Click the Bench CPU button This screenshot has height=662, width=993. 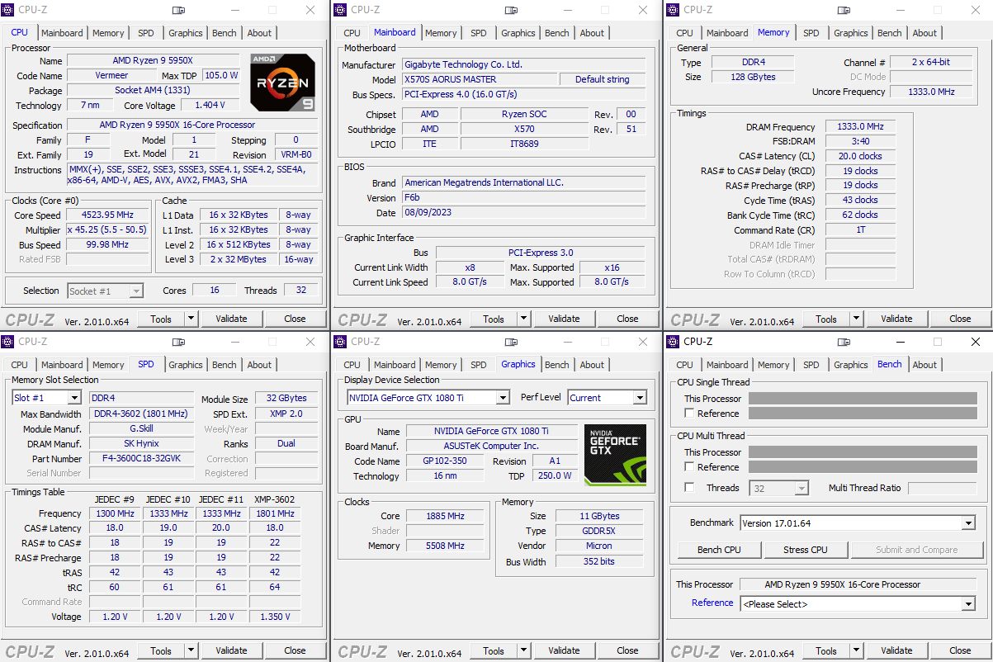coord(719,550)
